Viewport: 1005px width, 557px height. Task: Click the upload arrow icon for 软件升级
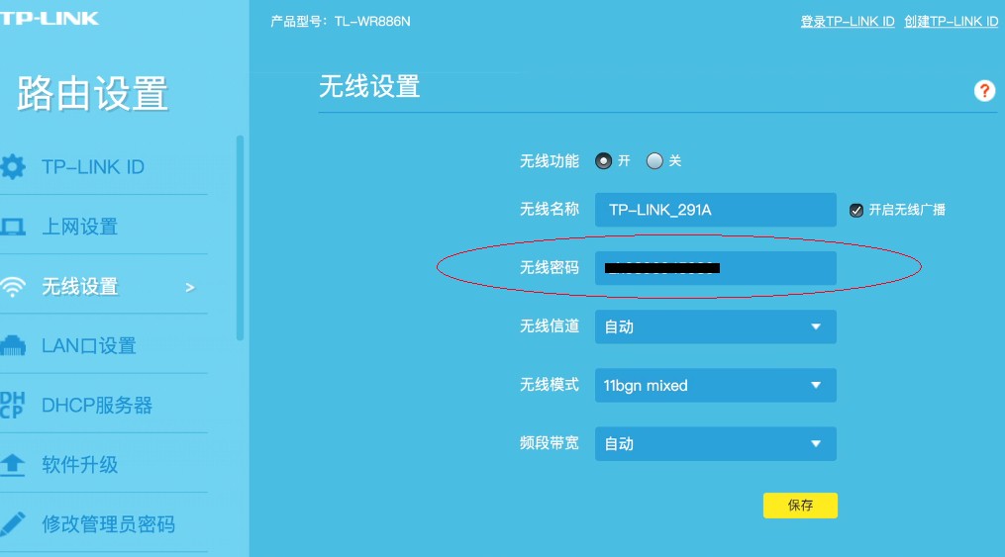tap(12, 465)
